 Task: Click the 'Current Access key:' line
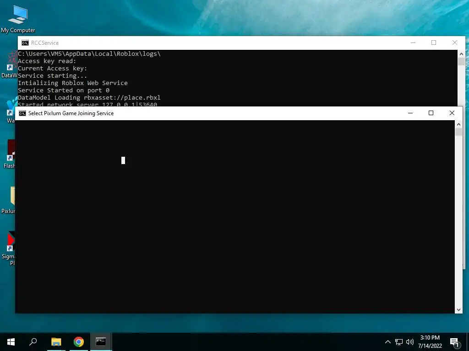coord(52,69)
